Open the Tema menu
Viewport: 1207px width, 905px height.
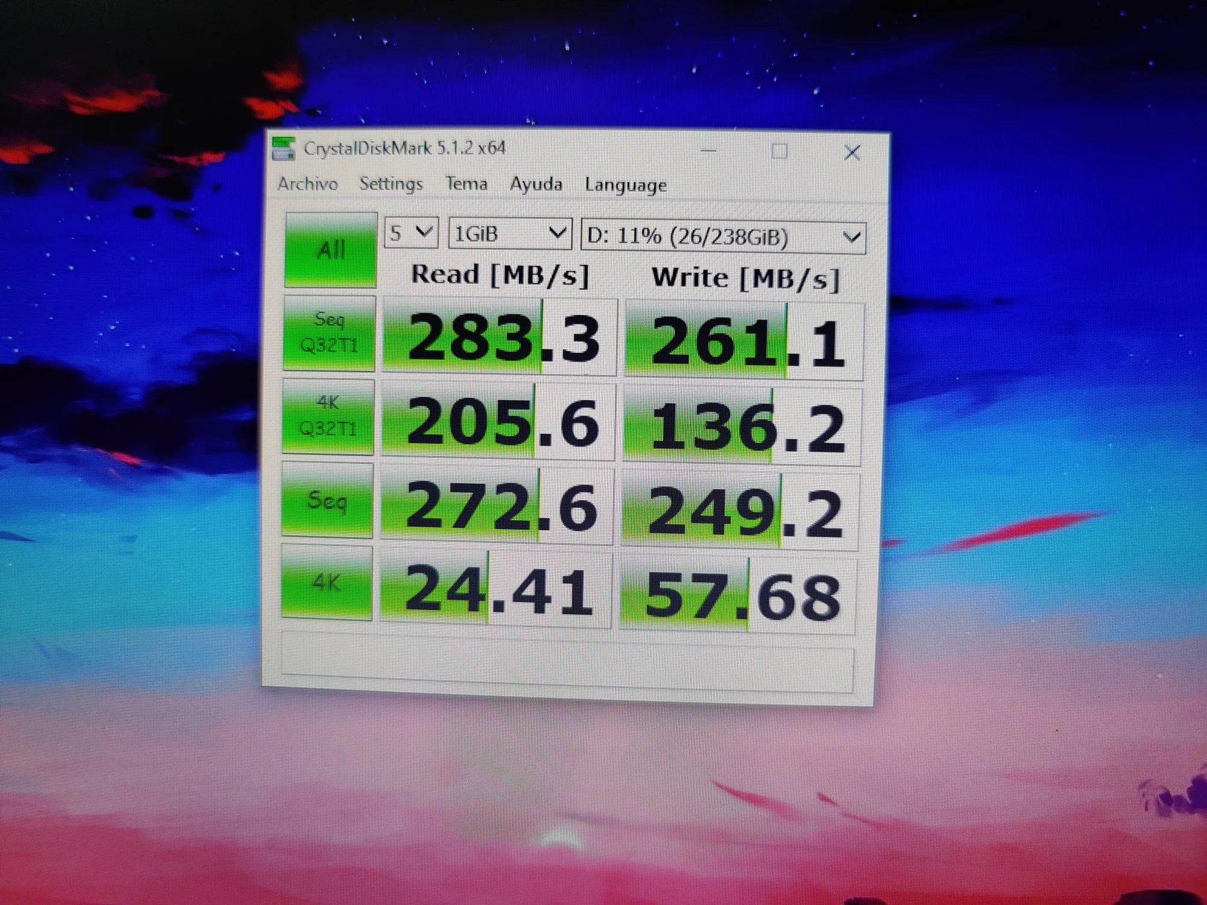[x=466, y=183]
